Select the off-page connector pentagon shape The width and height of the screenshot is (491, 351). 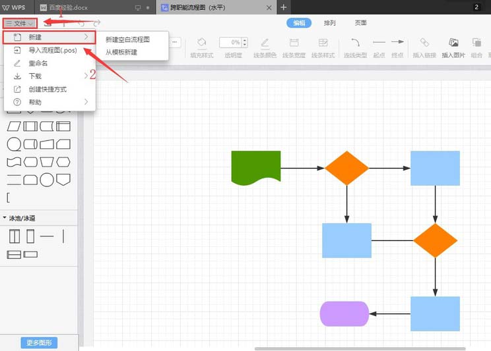(63, 180)
